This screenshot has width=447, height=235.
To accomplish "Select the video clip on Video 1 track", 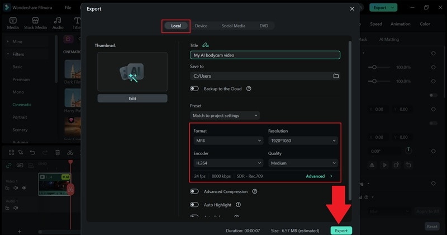I will point(54,184).
